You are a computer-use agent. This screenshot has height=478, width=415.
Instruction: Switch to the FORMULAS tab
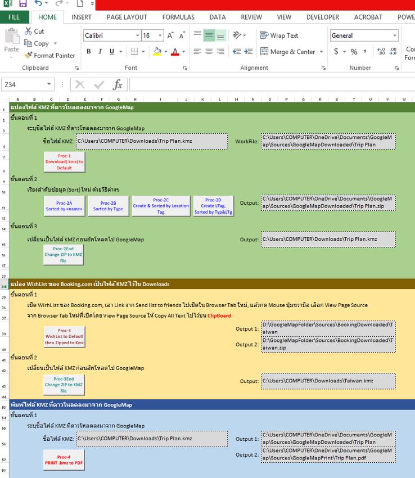coord(178,17)
